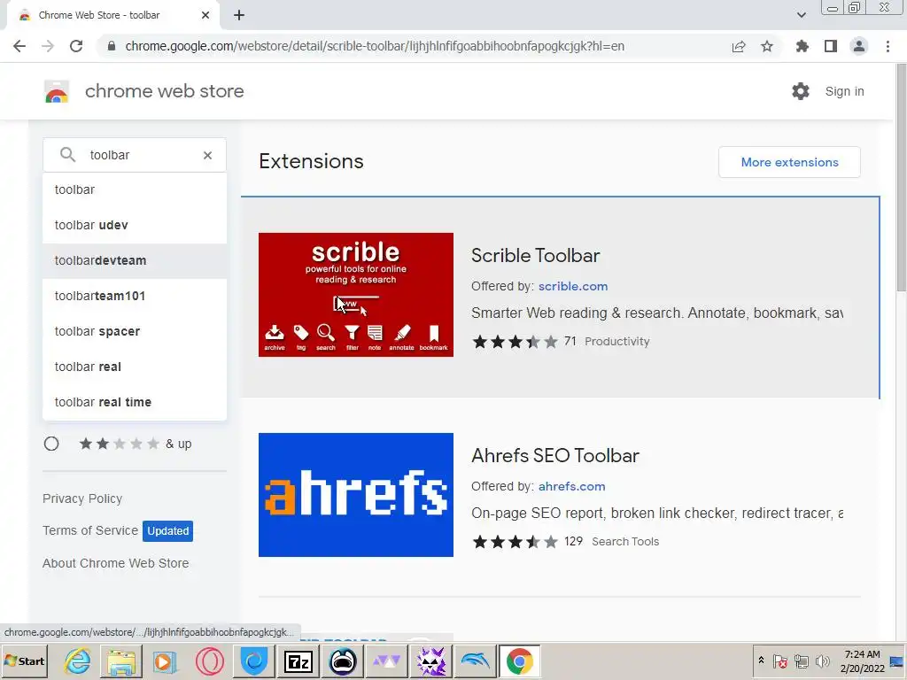Choose the 'toolbarteam101' suggestion

(x=135, y=296)
